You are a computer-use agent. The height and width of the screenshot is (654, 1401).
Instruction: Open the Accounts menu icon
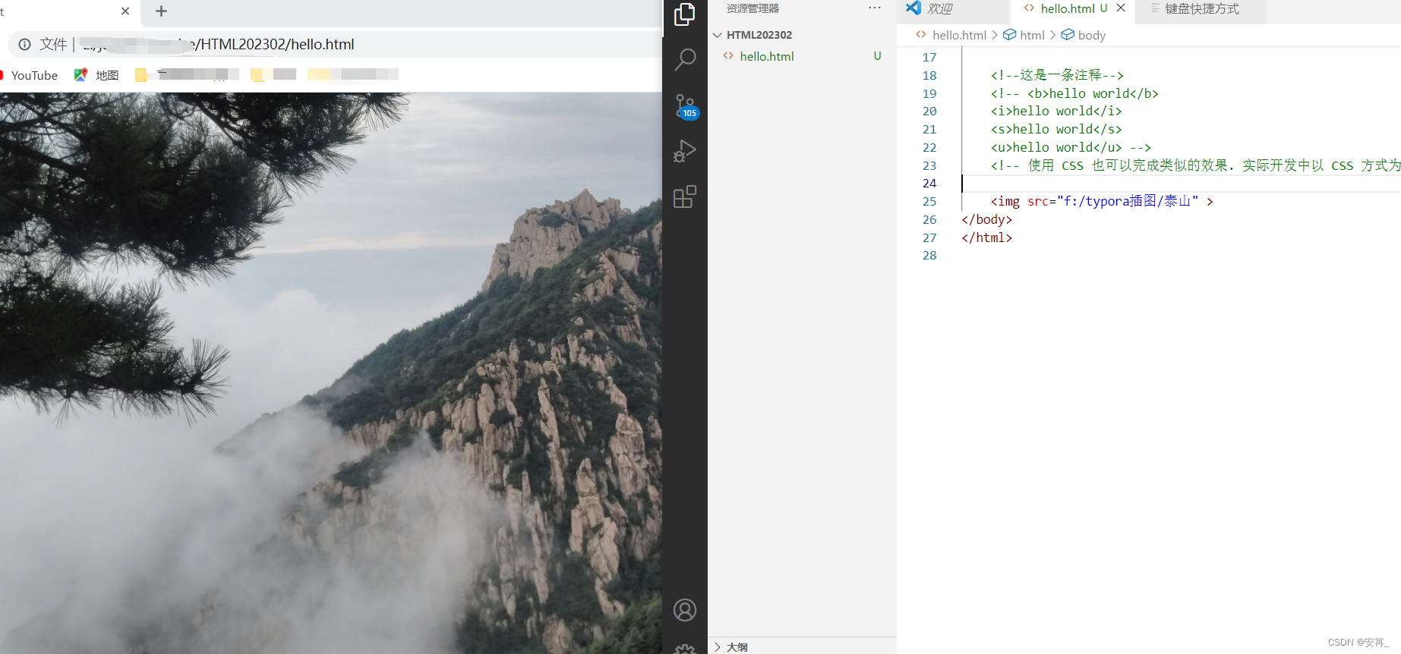[685, 610]
